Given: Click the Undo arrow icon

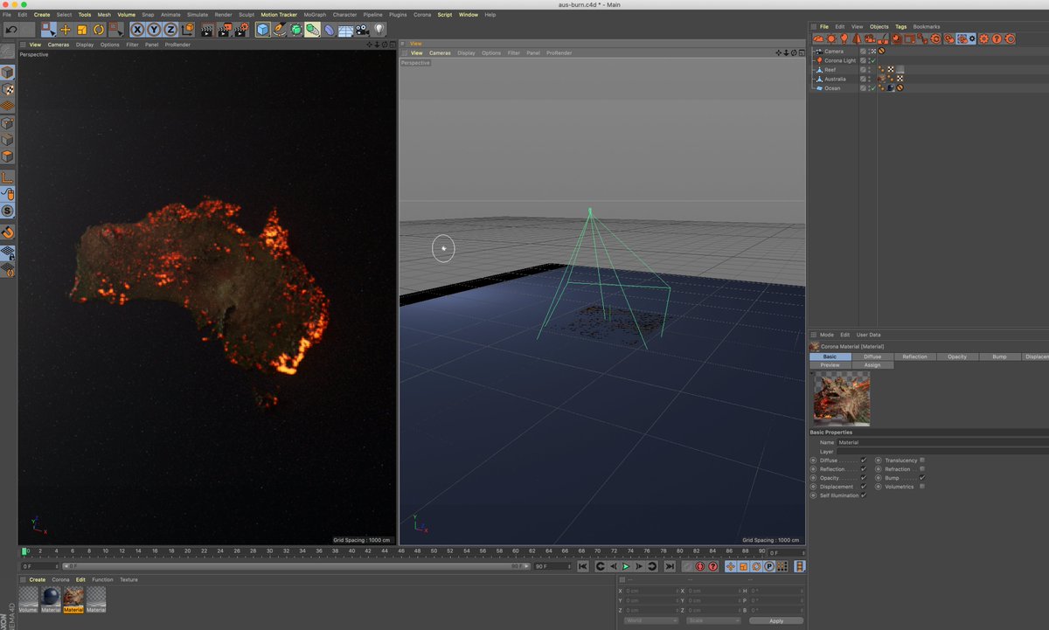Looking at the screenshot, I should 12,30.
